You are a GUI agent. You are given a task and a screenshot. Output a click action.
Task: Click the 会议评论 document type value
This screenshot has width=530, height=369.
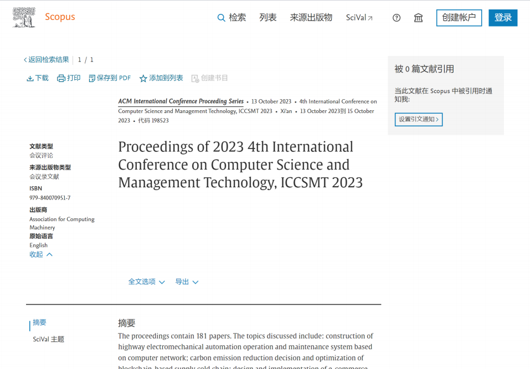(41, 156)
